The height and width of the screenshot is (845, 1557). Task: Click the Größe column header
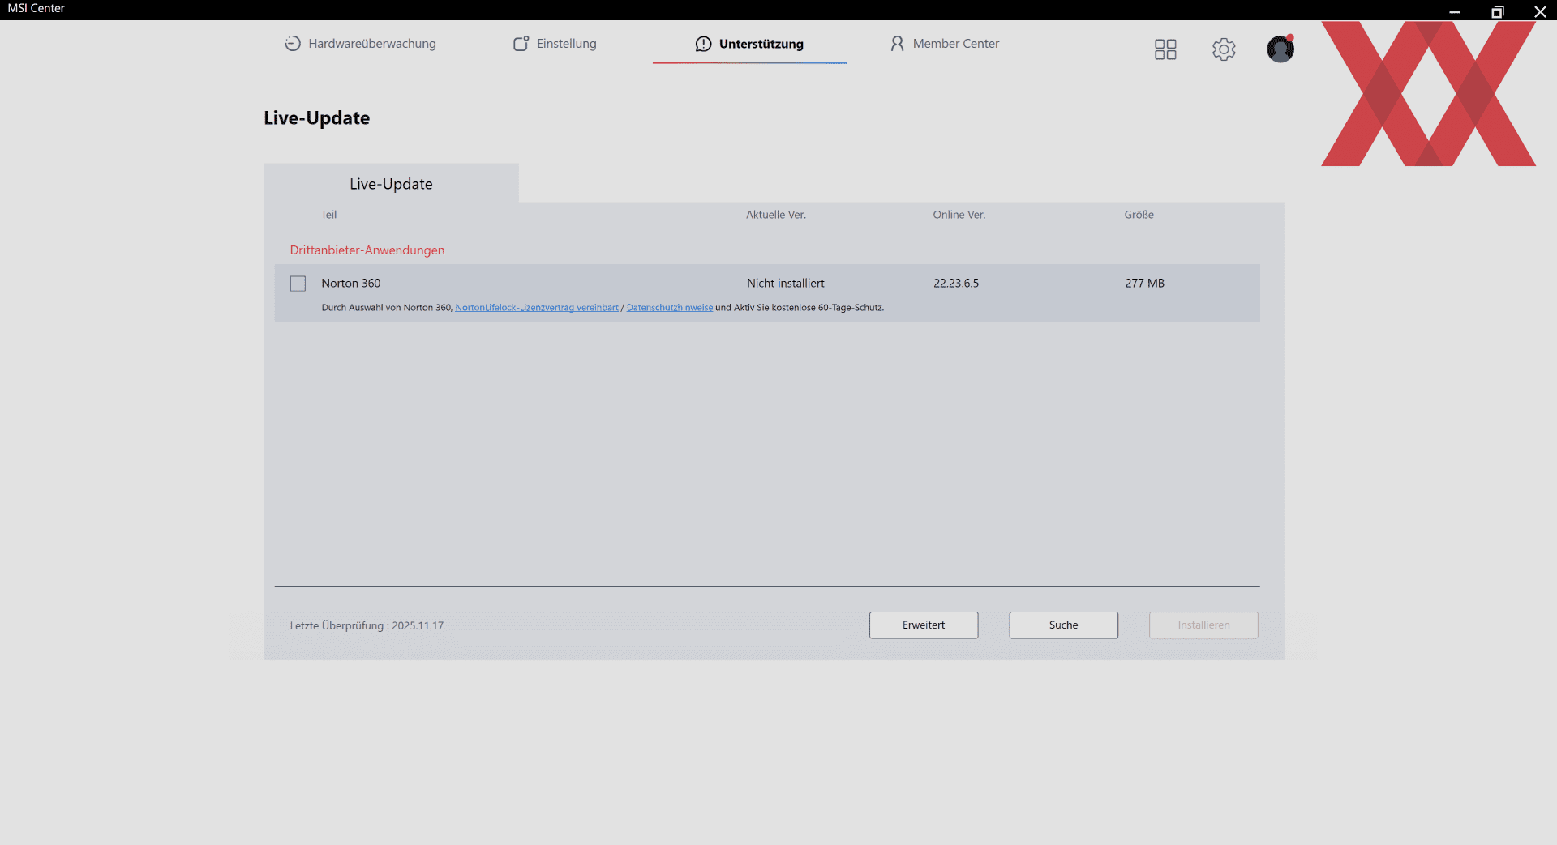click(x=1139, y=215)
